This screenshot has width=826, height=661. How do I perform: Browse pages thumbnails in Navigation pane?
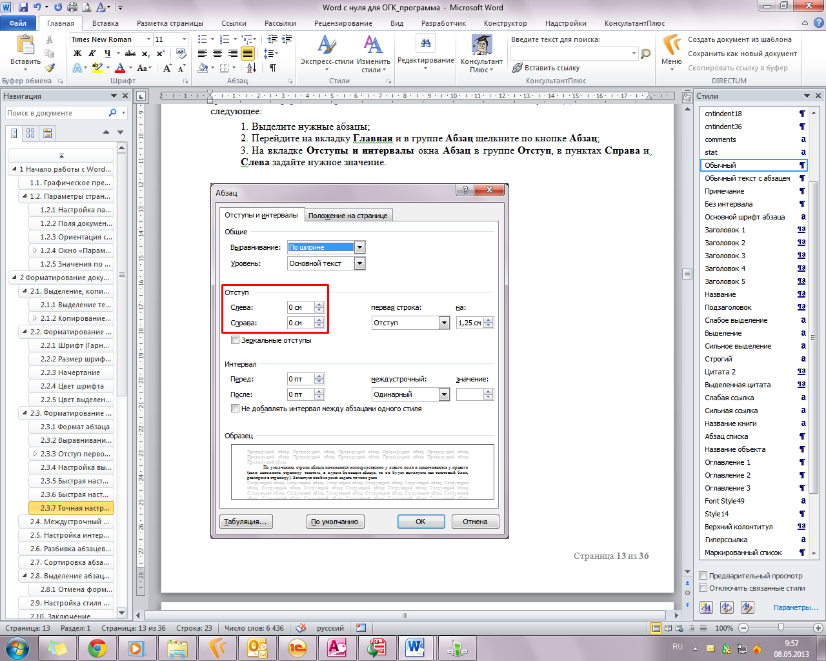click(30, 133)
